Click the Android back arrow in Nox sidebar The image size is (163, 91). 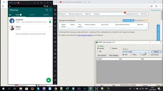[55, 71]
